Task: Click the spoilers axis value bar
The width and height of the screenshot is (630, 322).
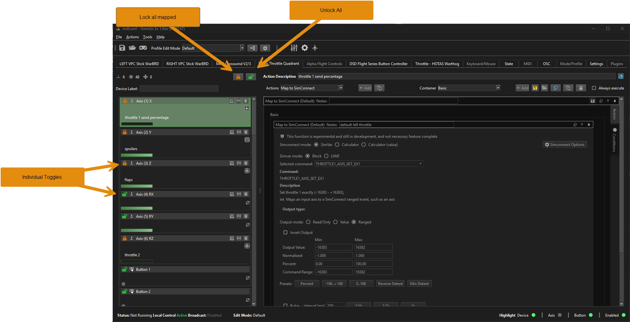Action: click(x=137, y=155)
